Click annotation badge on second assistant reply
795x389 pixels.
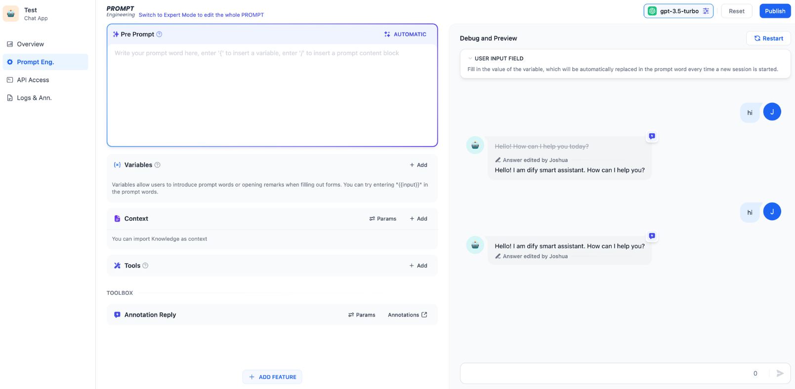[x=652, y=236]
